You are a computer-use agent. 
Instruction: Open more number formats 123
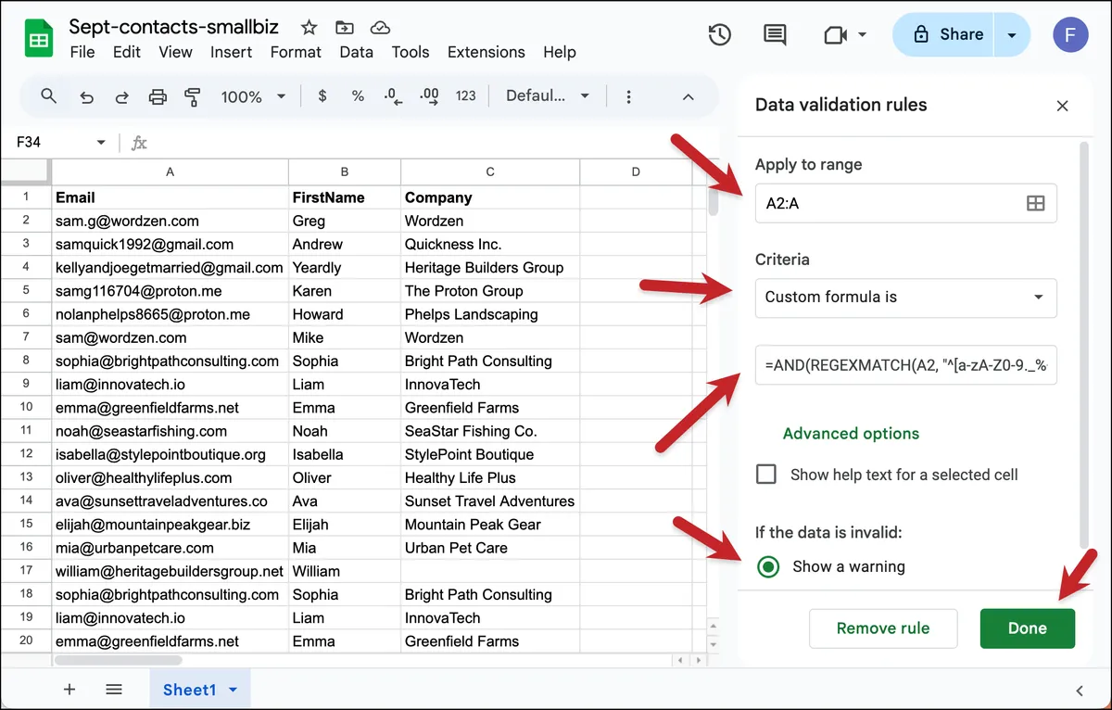[x=466, y=95]
